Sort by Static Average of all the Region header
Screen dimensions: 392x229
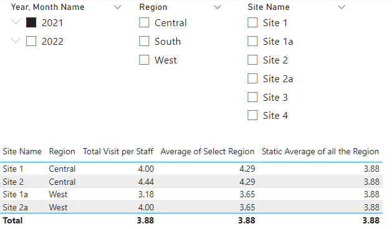(320, 151)
